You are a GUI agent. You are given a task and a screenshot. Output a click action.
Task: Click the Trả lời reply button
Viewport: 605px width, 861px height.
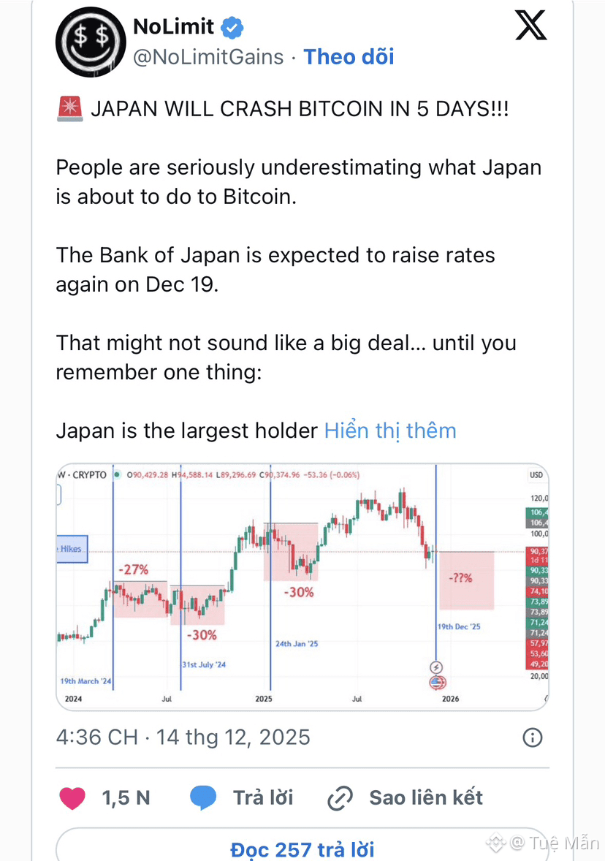point(263,798)
